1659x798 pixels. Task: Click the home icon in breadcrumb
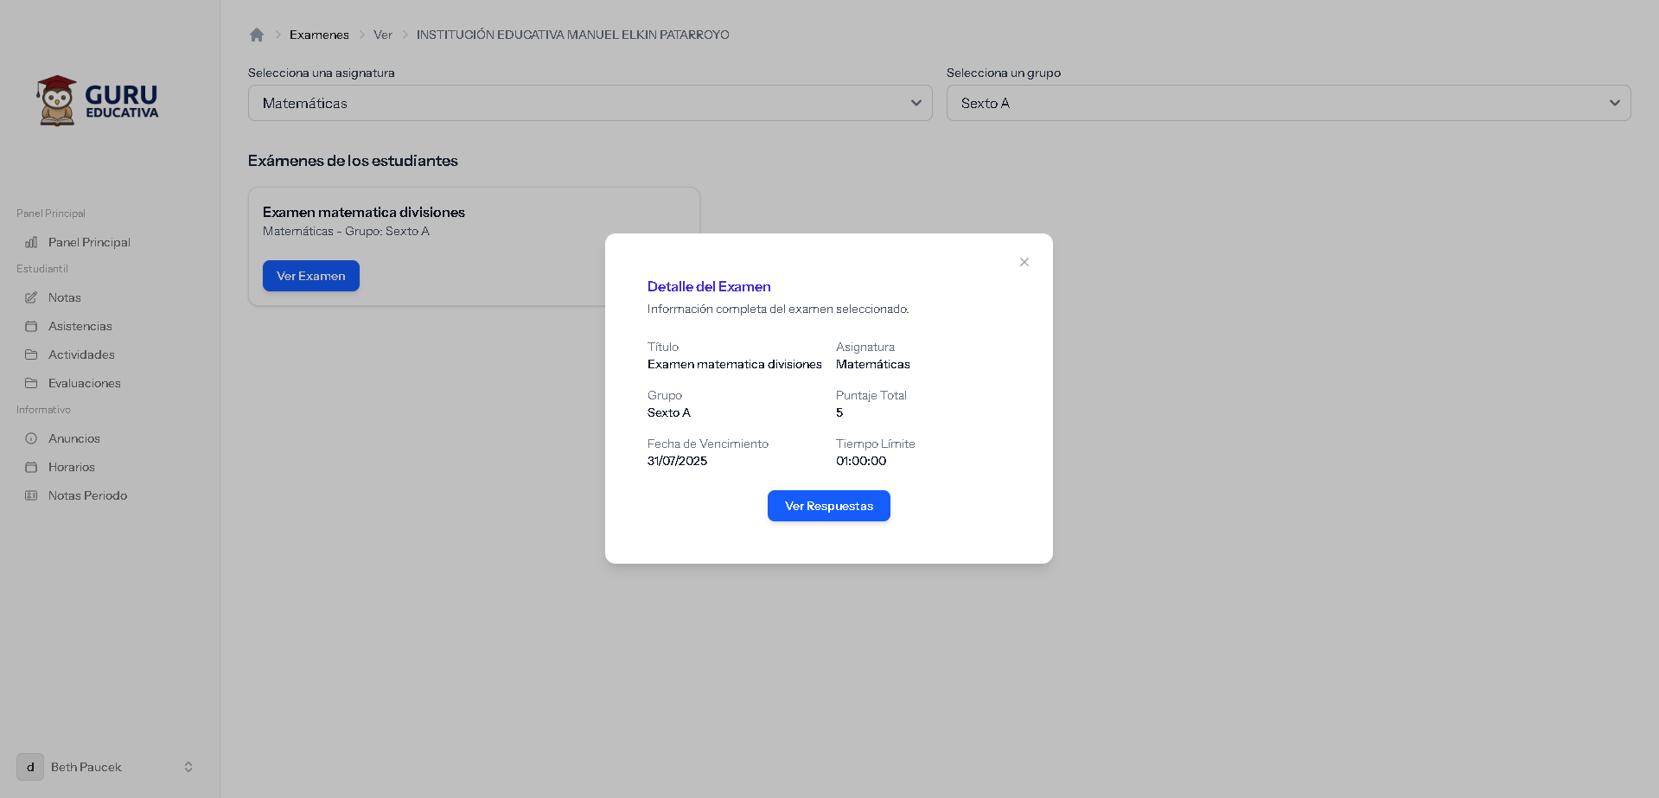pos(257,35)
